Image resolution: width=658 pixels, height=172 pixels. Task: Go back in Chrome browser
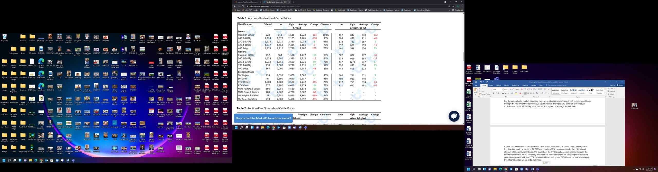coord(235,6)
